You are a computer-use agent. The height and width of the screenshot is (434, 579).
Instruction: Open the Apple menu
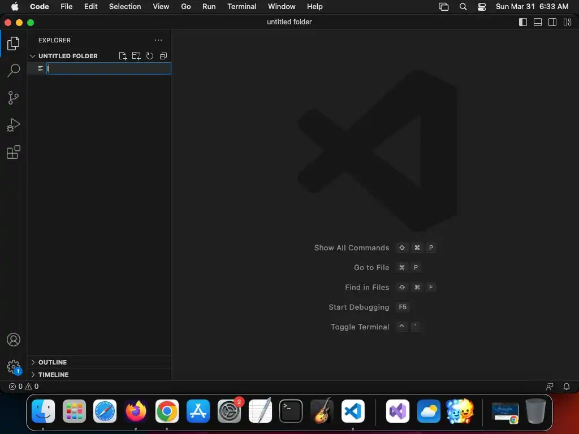click(14, 7)
